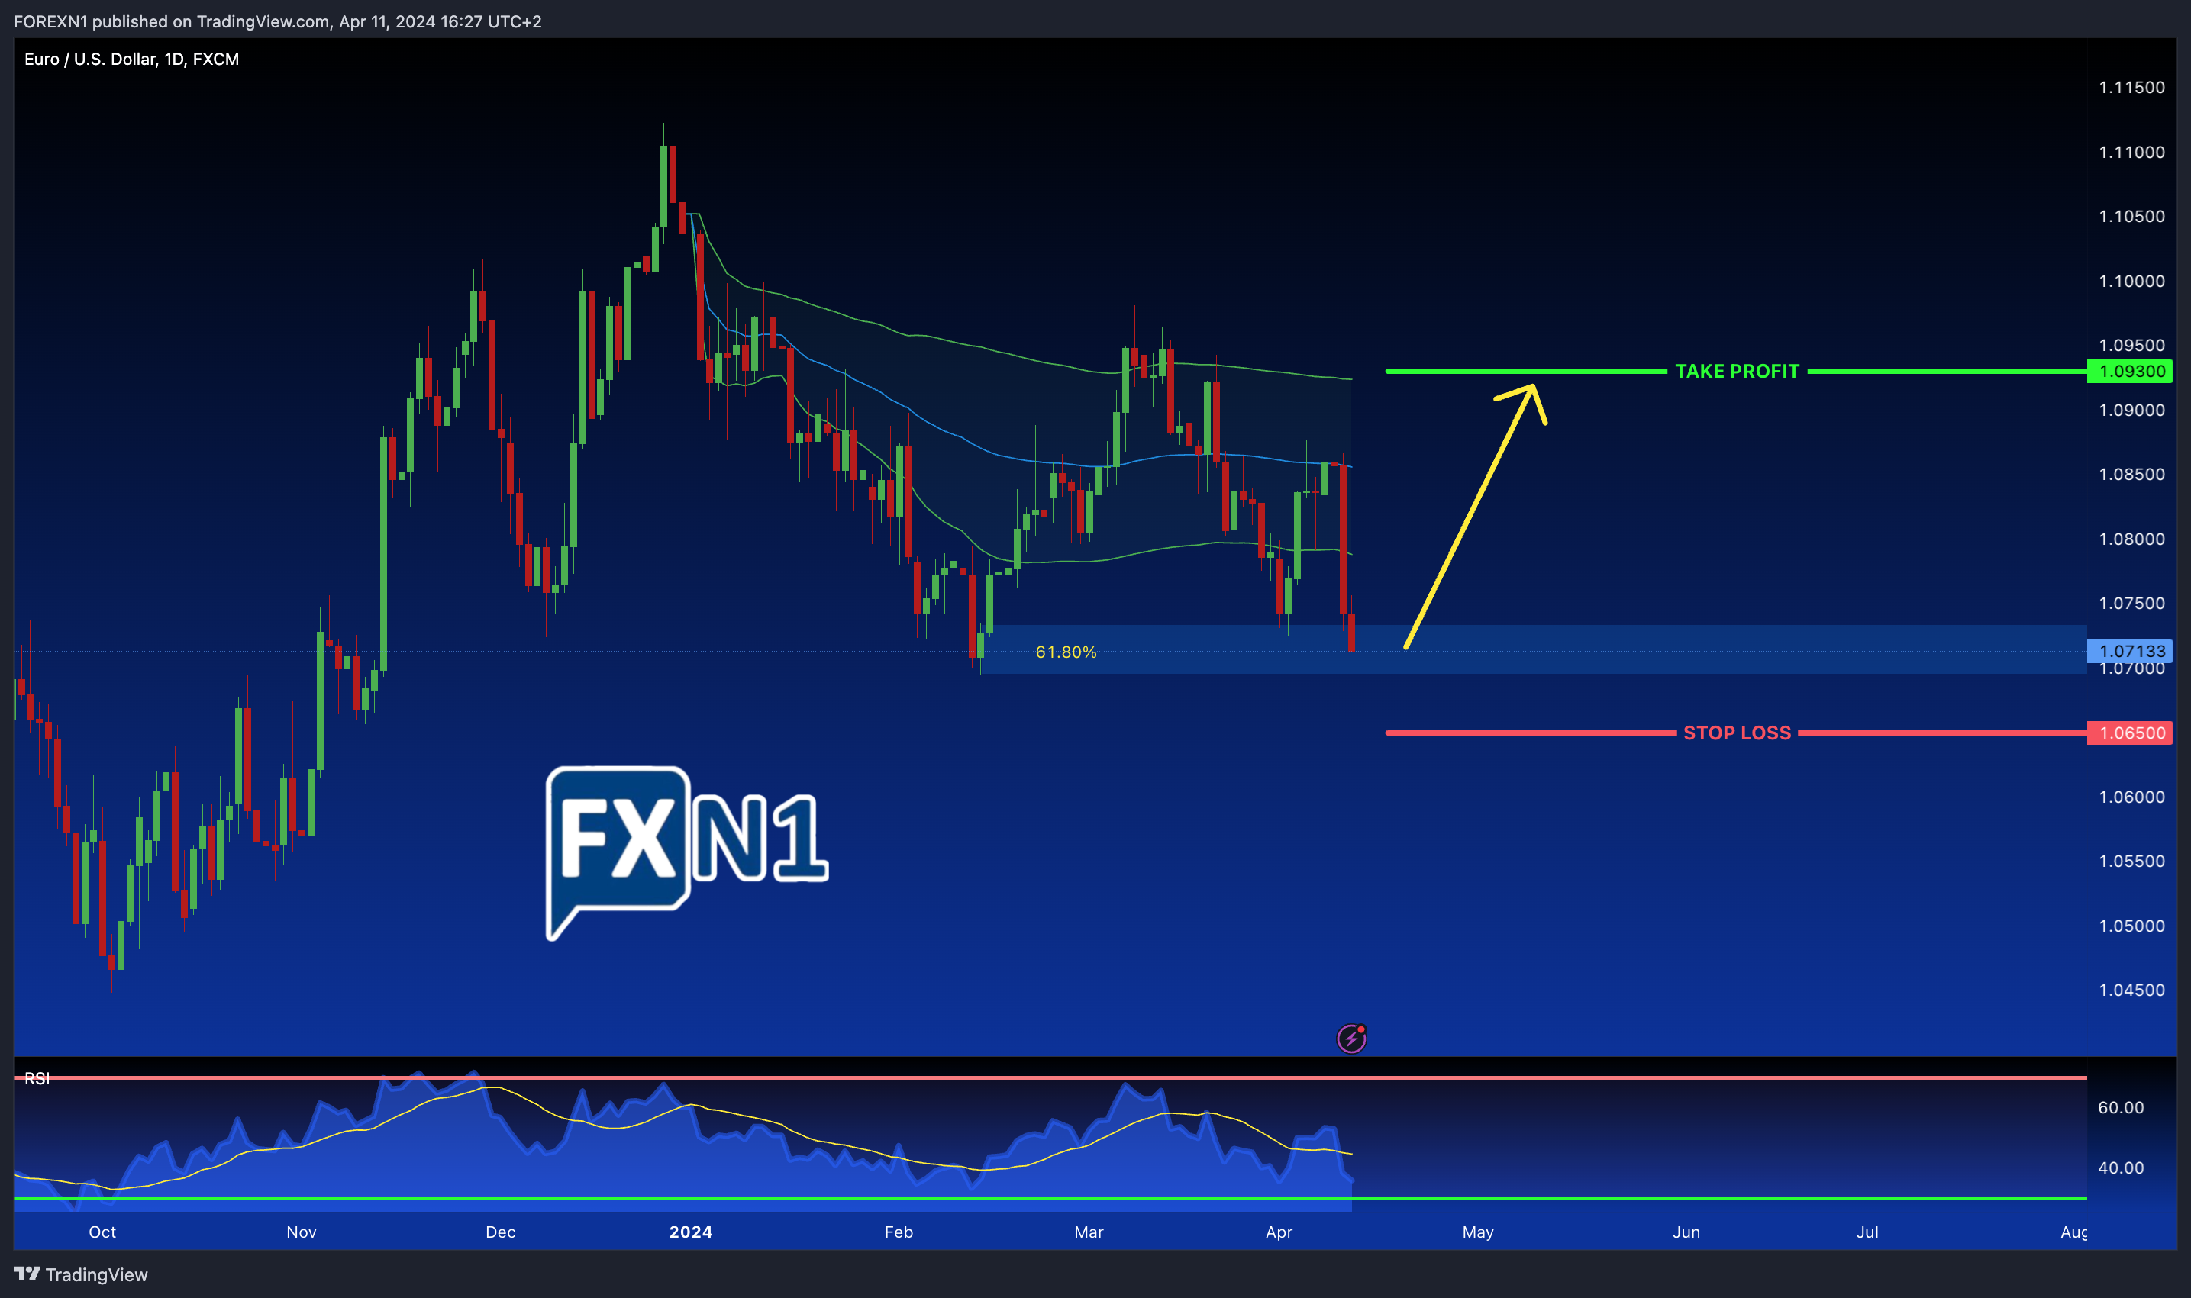Screen dimensions: 2191x1298
Task: Click the Jul label on time axis
Action: pyautogui.click(x=1867, y=1232)
